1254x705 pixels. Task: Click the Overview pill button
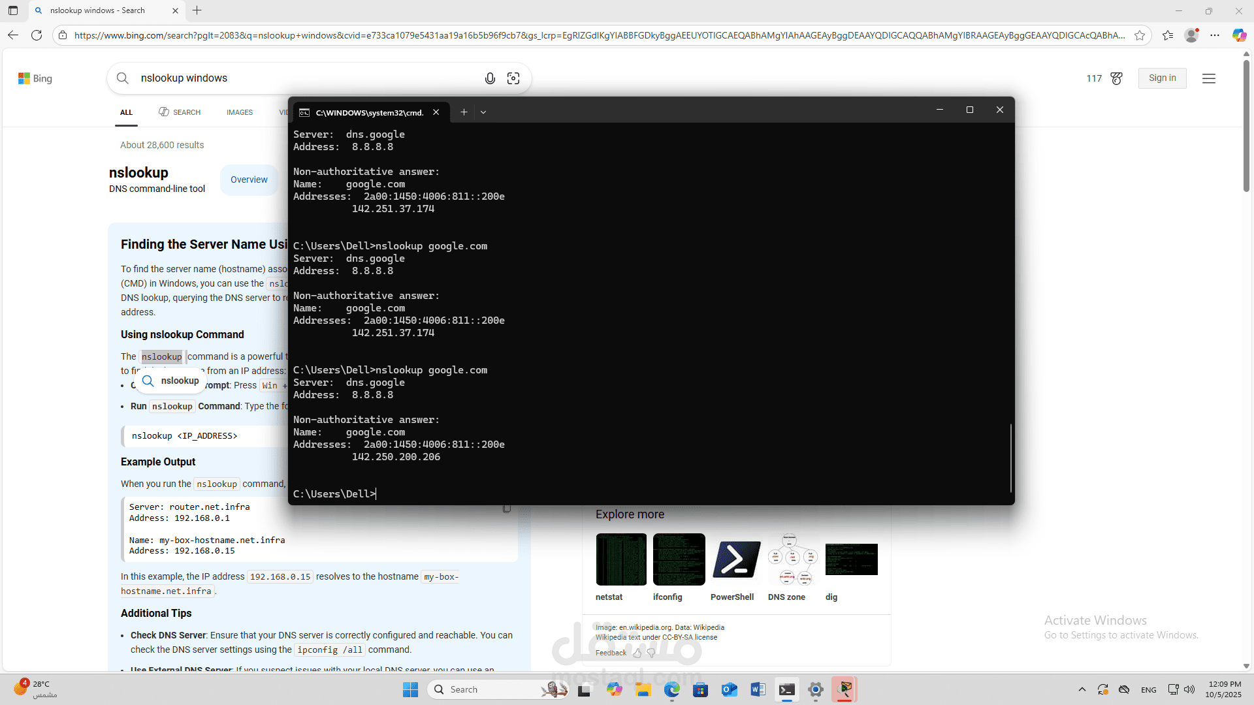point(249,180)
